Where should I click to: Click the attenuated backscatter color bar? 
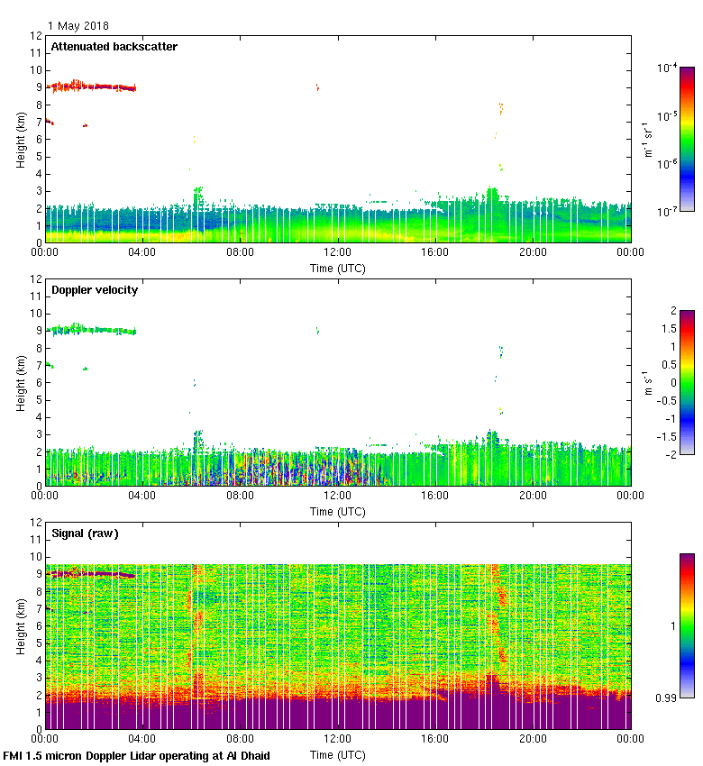click(x=687, y=139)
